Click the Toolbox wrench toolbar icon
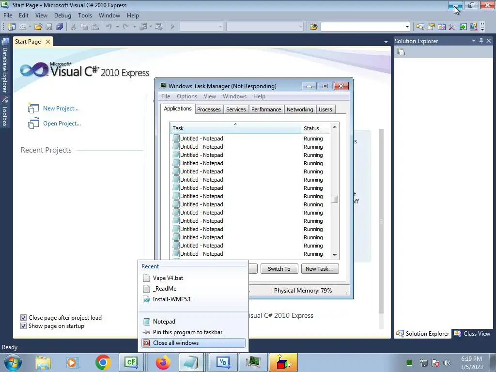Screen dimensions: 496x372 click(x=452, y=27)
